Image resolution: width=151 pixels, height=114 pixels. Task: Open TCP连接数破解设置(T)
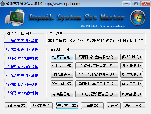point(97,75)
